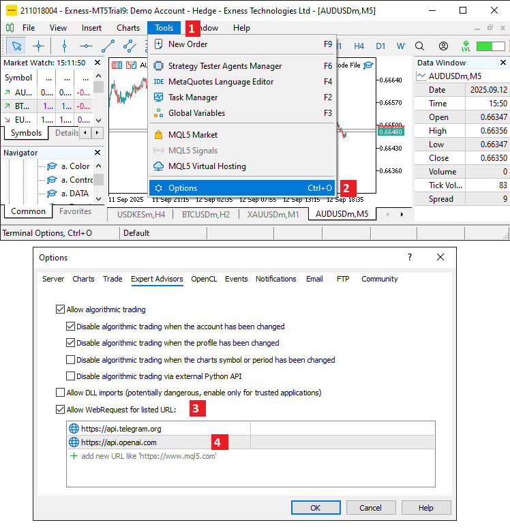The width and height of the screenshot is (510, 529).
Task: Launch MetaQuotes Language Editor
Action: pos(242,82)
